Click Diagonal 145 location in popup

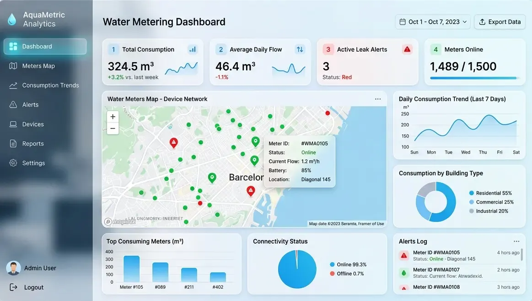316,180
